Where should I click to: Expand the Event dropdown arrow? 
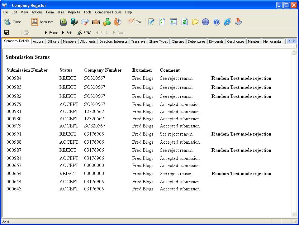tap(45, 33)
